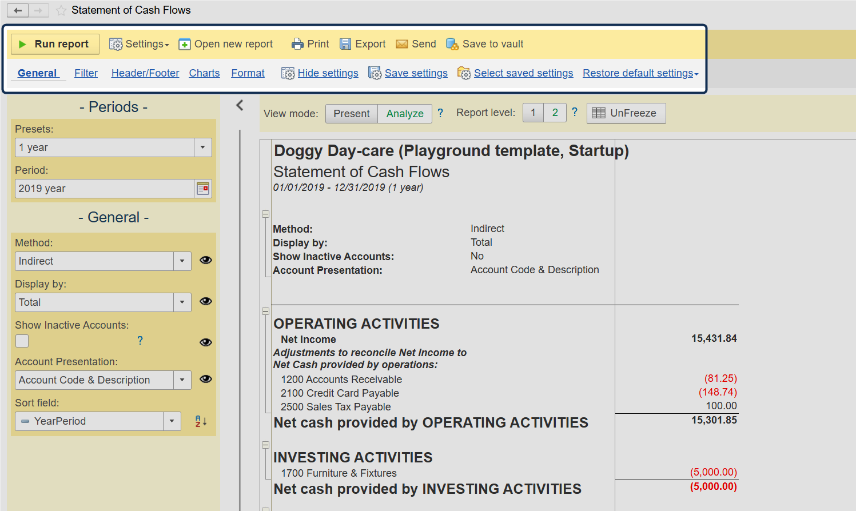856x511 pixels.
Task: Click the Print printer icon
Action: (x=297, y=44)
